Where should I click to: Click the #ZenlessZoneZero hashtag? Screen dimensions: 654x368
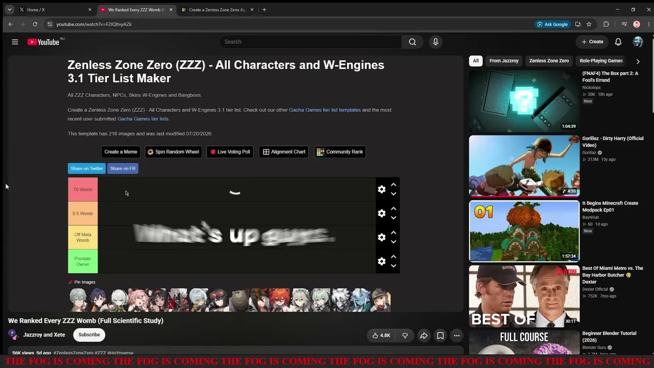pyautogui.click(x=74, y=353)
